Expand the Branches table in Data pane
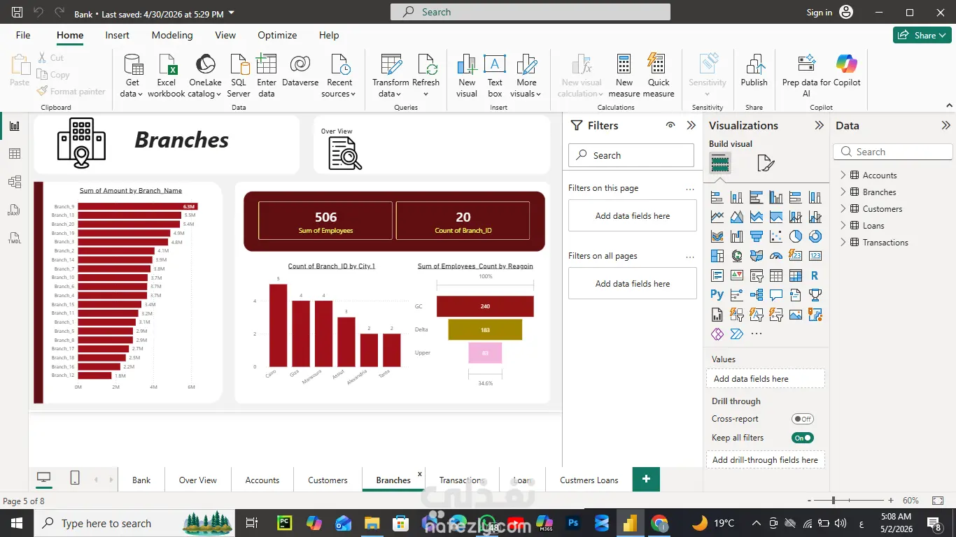The height and width of the screenshot is (537, 956). point(843,192)
